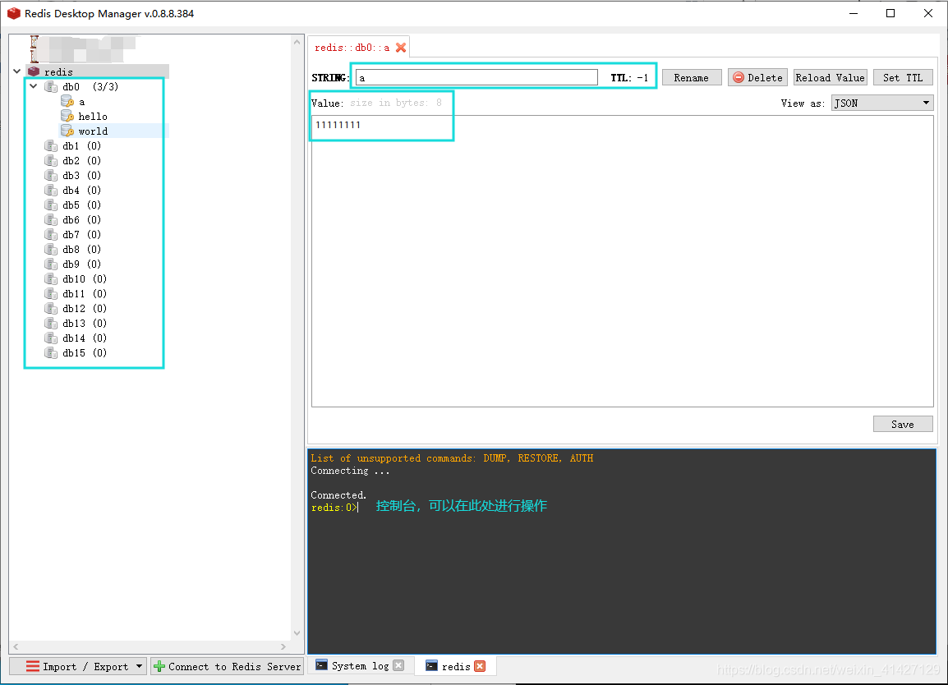
Task: Click the Set TTL button
Action: click(904, 77)
